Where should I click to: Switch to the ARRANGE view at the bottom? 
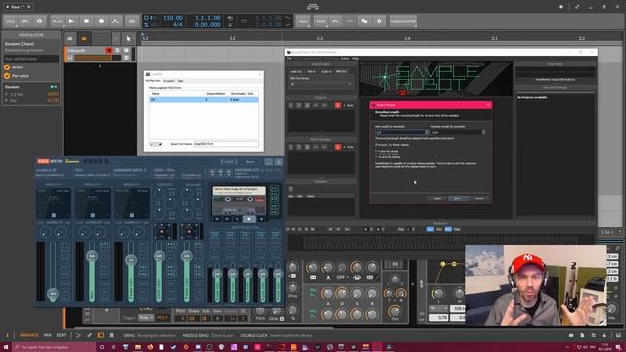pos(29,335)
